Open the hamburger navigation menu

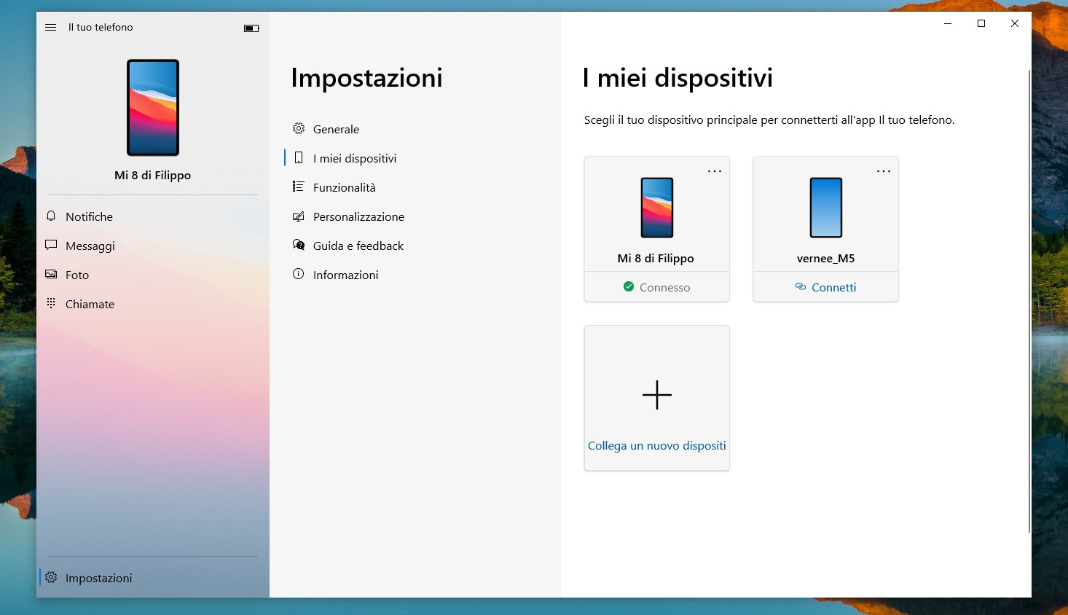pos(50,27)
